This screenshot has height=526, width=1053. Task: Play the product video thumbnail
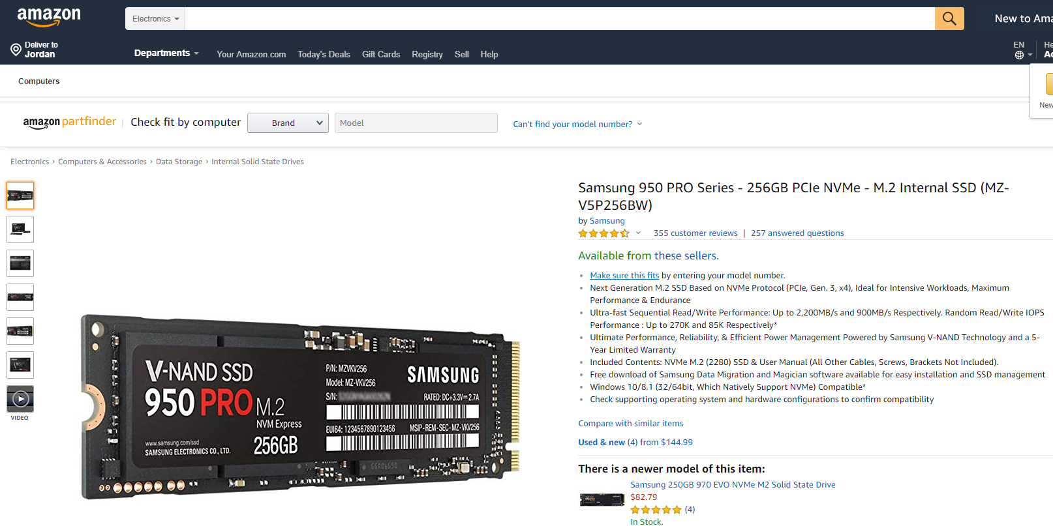(x=20, y=399)
